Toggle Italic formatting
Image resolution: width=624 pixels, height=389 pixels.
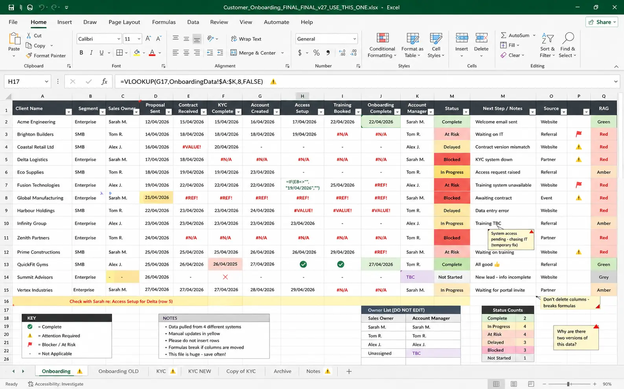coord(91,53)
